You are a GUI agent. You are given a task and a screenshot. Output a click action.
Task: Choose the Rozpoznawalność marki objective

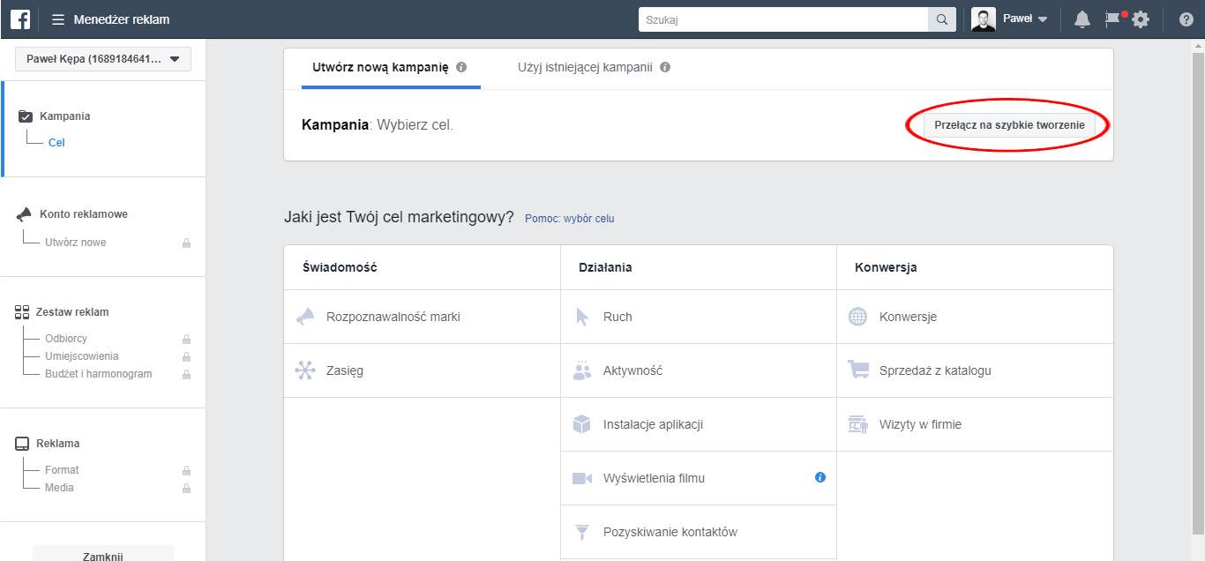(393, 317)
